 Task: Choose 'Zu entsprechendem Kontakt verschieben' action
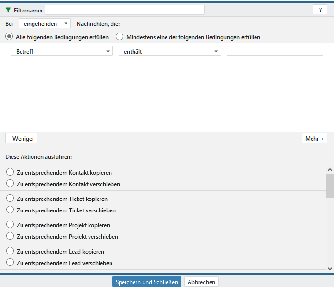point(10,184)
